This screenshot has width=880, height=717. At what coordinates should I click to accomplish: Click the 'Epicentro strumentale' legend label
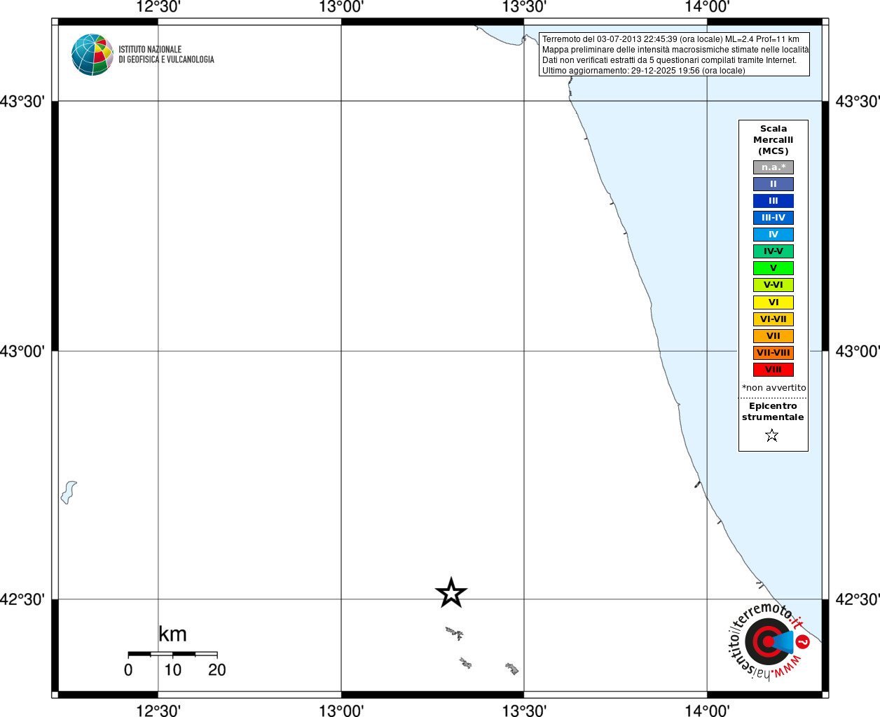[x=773, y=412]
